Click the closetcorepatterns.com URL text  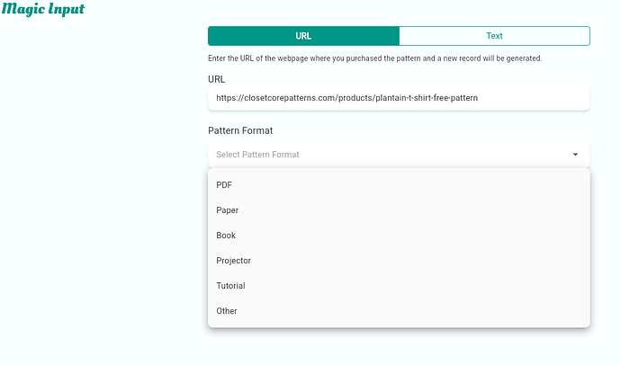[x=352, y=97]
